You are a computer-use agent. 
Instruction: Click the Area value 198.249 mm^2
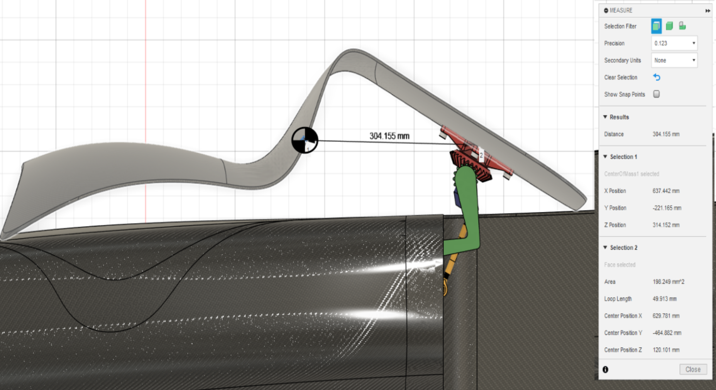669,282
